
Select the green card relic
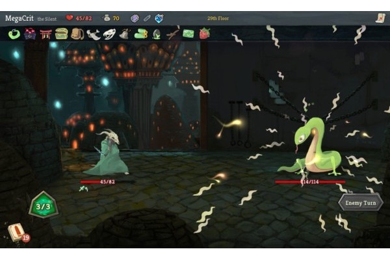(188, 34)
